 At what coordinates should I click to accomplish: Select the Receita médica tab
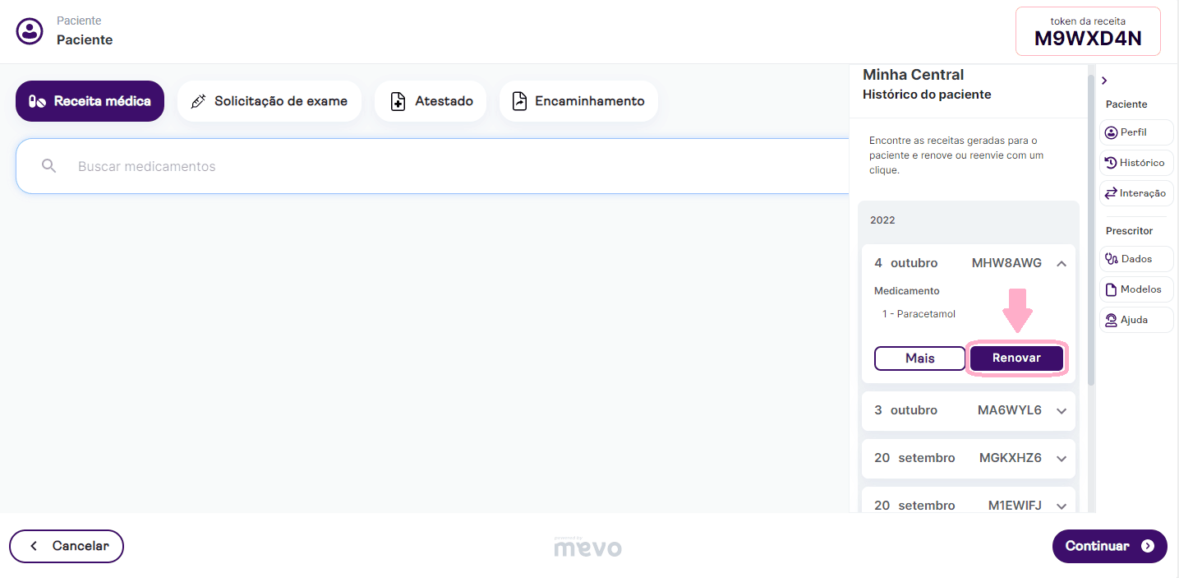coord(90,101)
